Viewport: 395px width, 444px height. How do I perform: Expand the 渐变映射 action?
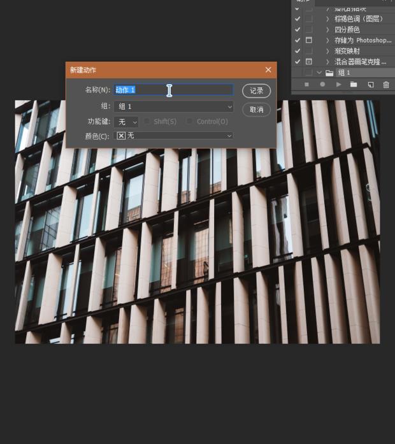(x=327, y=51)
